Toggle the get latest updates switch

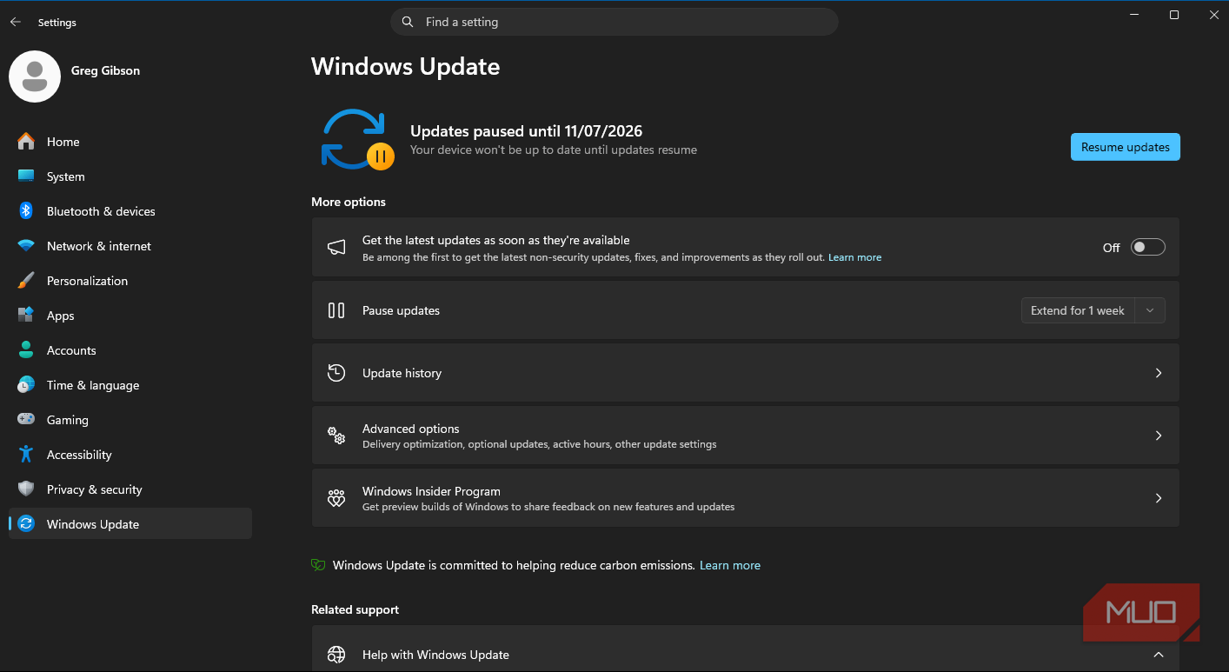(1147, 248)
